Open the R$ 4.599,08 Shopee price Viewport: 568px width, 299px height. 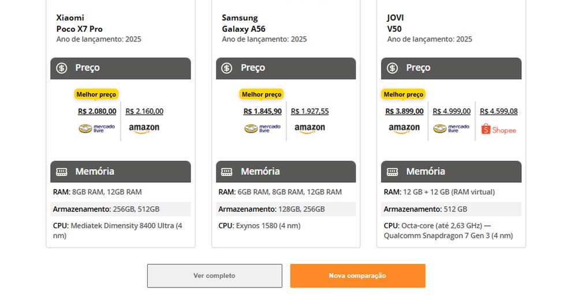click(499, 111)
